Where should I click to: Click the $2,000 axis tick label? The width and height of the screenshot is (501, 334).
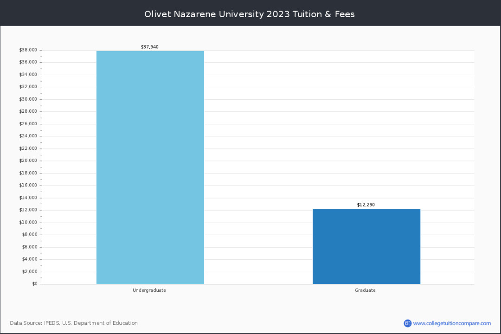click(x=29, y=271)
